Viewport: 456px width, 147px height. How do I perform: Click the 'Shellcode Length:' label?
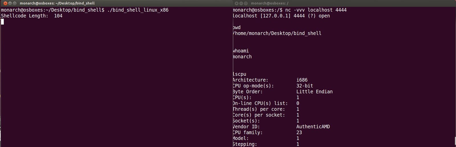[x=25, y=16]
